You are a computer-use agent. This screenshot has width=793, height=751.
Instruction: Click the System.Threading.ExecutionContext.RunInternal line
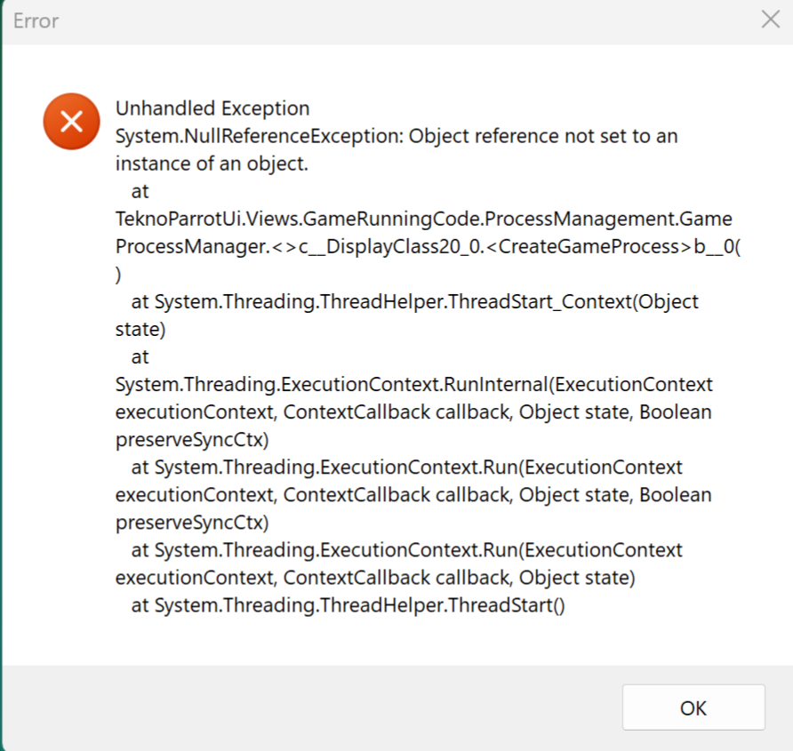(x=414, y=384)
